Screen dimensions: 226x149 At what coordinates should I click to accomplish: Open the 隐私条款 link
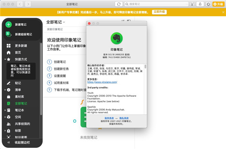click(x=124, y=118)
